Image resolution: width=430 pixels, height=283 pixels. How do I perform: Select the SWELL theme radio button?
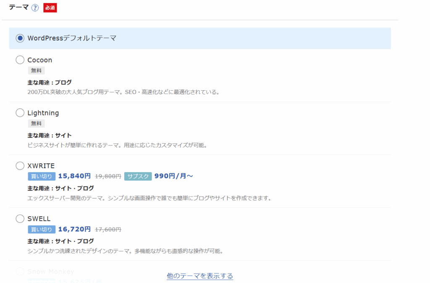pyautogui.click(x=20, y=219)
